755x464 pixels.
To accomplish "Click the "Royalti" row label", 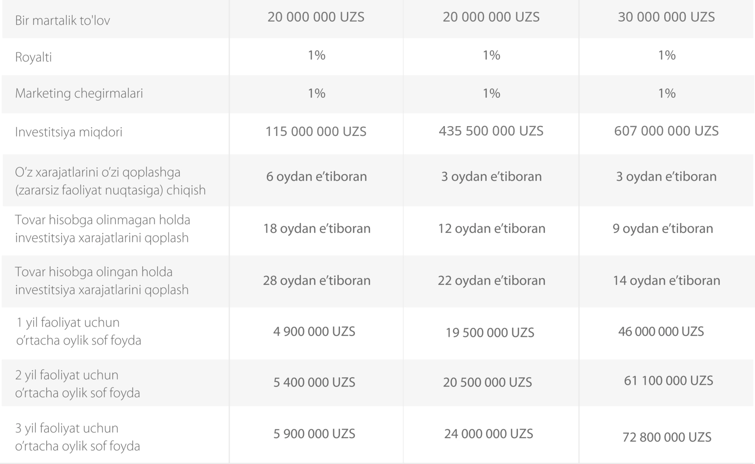I will [34, 57].
